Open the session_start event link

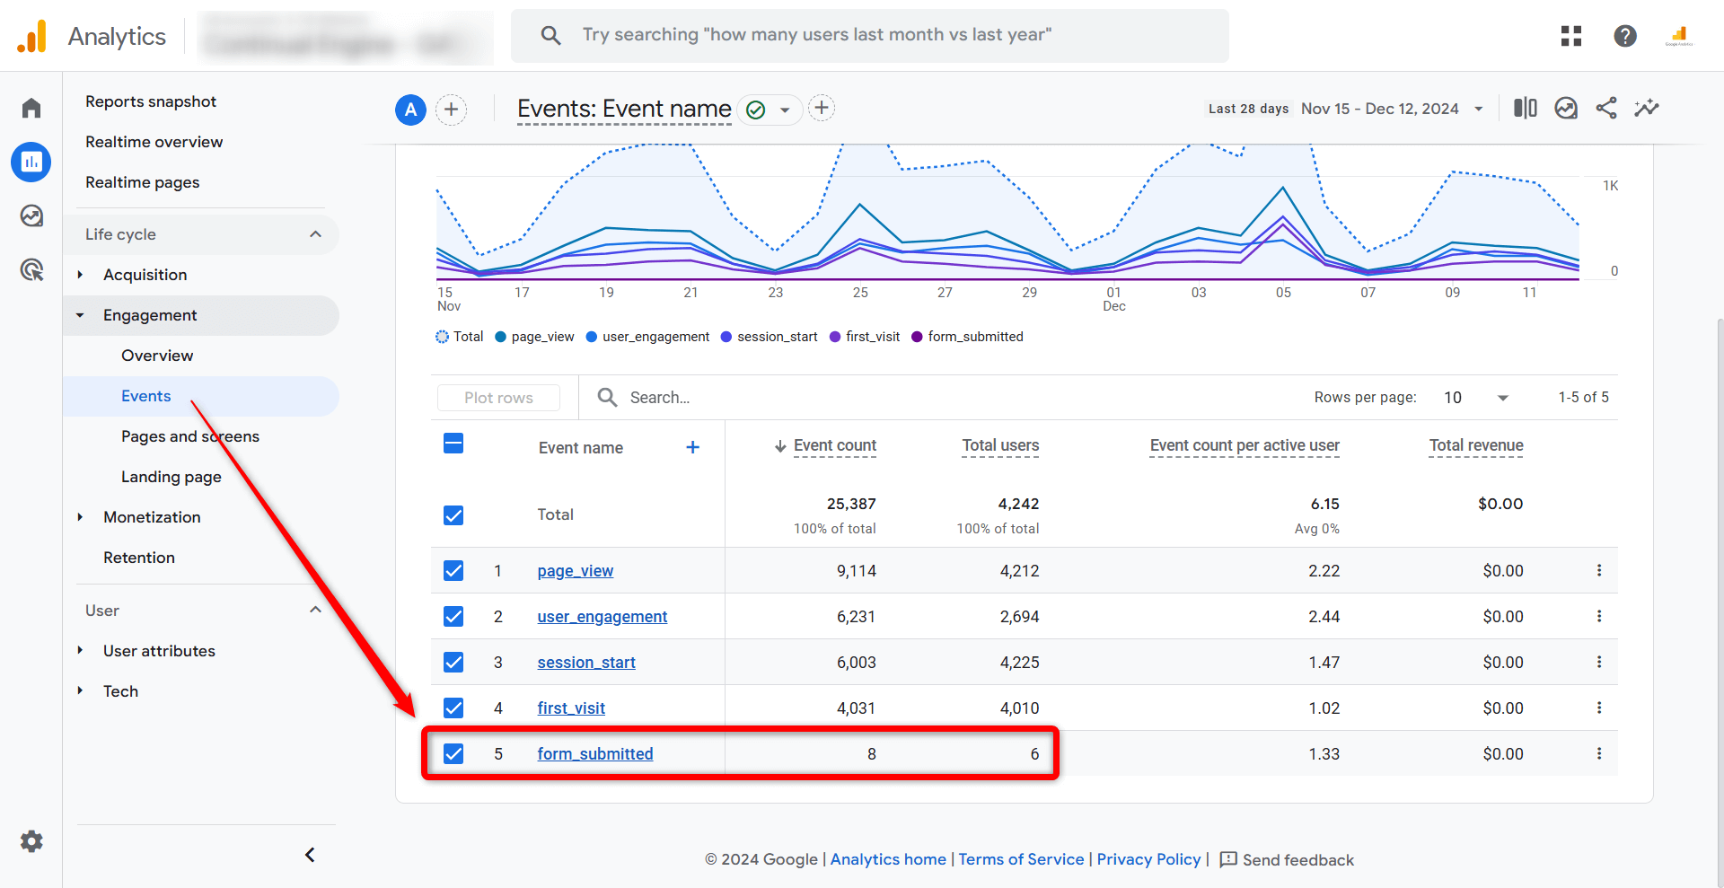point(586,663)
